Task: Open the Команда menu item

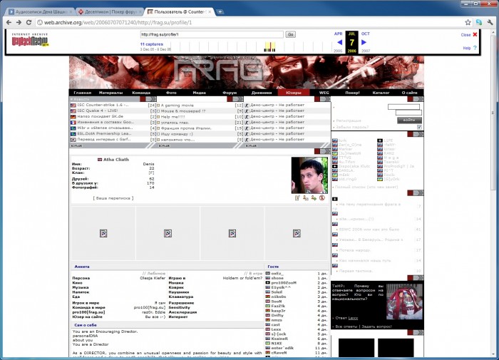Action: [141, 93]
